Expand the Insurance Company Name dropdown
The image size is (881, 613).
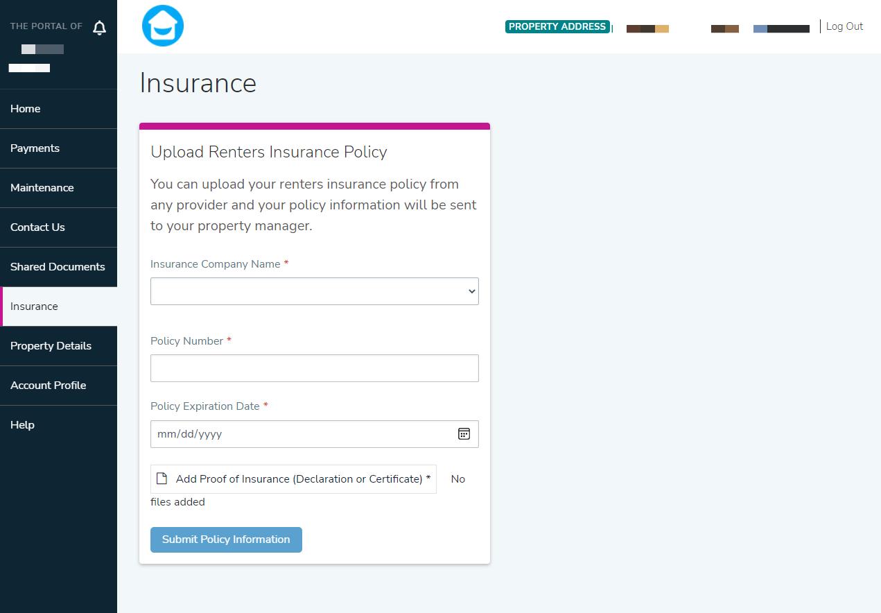[x=314, y=291]
